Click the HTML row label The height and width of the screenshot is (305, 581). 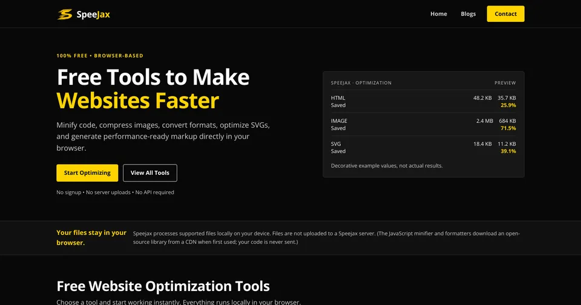click(x=338, y=98)
